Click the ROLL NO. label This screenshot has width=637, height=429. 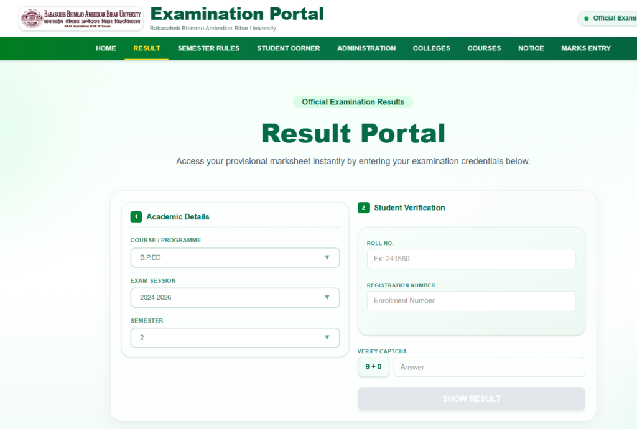click(x=380, y=243)
